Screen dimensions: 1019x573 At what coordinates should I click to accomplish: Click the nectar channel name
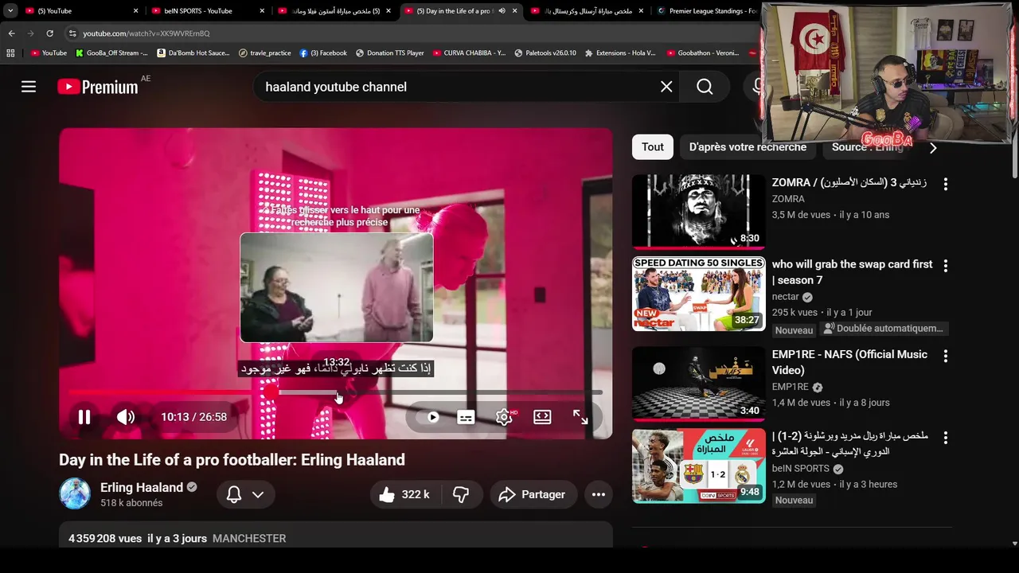coord(785,297)
